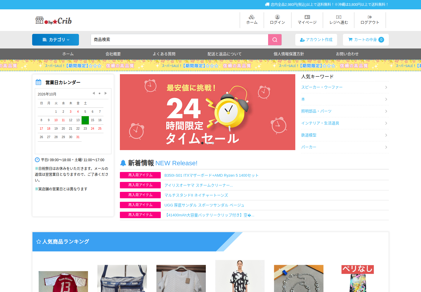Open the B350I-S01 ITXマザーボード news link

[211, 175]
